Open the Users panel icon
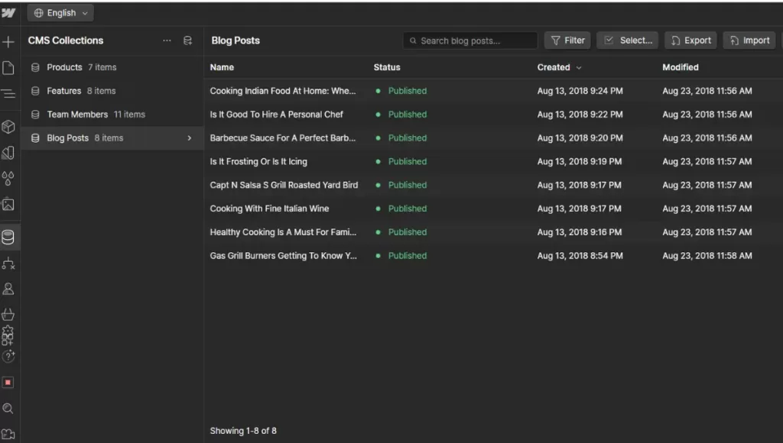 pyautogui.click(x=8, y=289)
